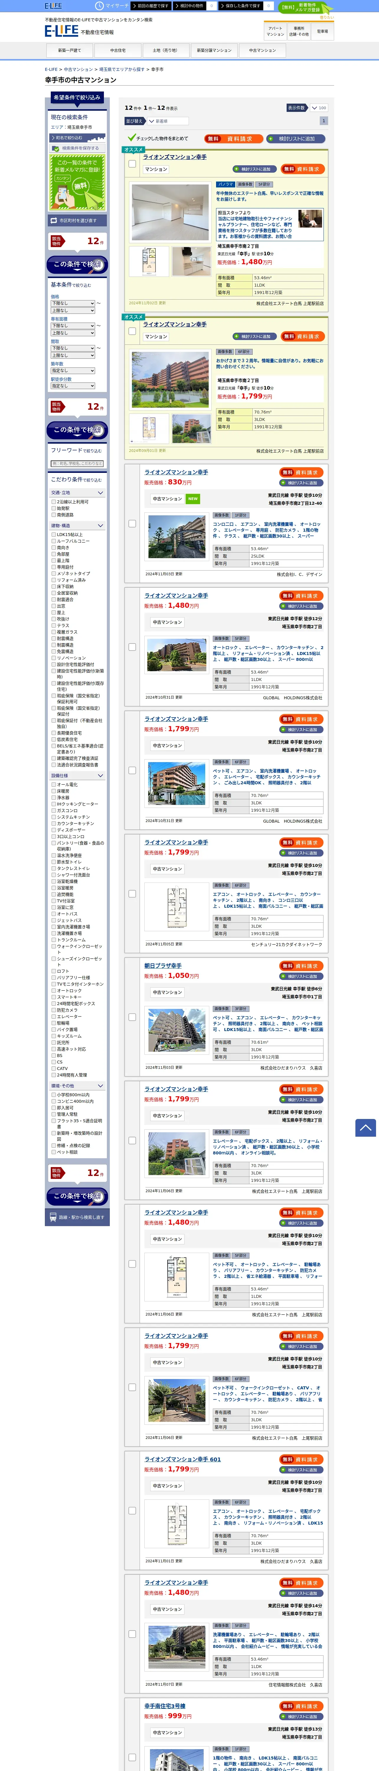Check the box for the 朝日プラザ幸手 listing

[132, 1017]
